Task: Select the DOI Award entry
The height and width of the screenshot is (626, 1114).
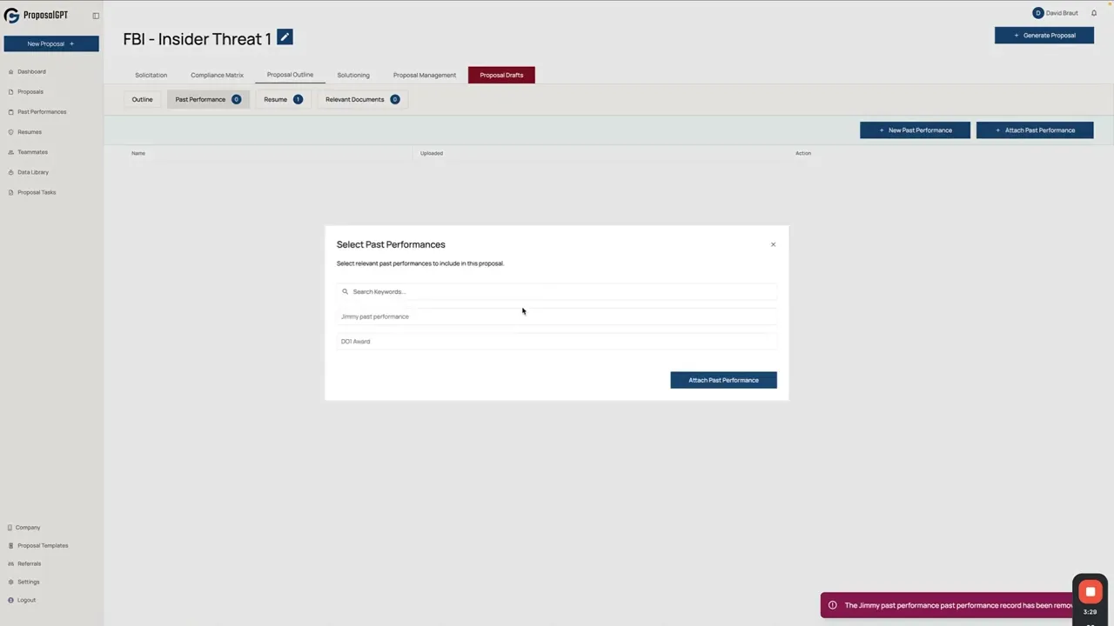Action: [557, 342]
